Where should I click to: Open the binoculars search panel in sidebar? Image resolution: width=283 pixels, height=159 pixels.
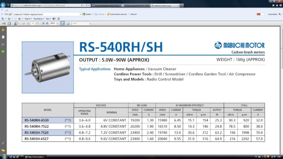(3, 45)
